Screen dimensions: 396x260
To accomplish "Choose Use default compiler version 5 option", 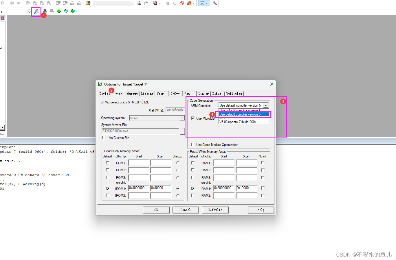I will (243, 114).
